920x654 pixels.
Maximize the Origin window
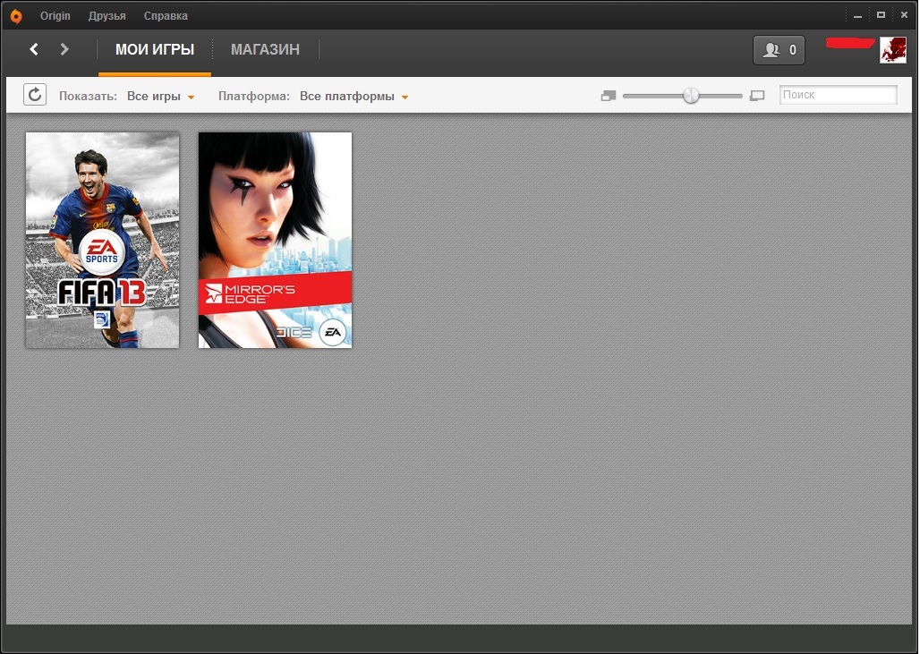click(x=881, y=15)
